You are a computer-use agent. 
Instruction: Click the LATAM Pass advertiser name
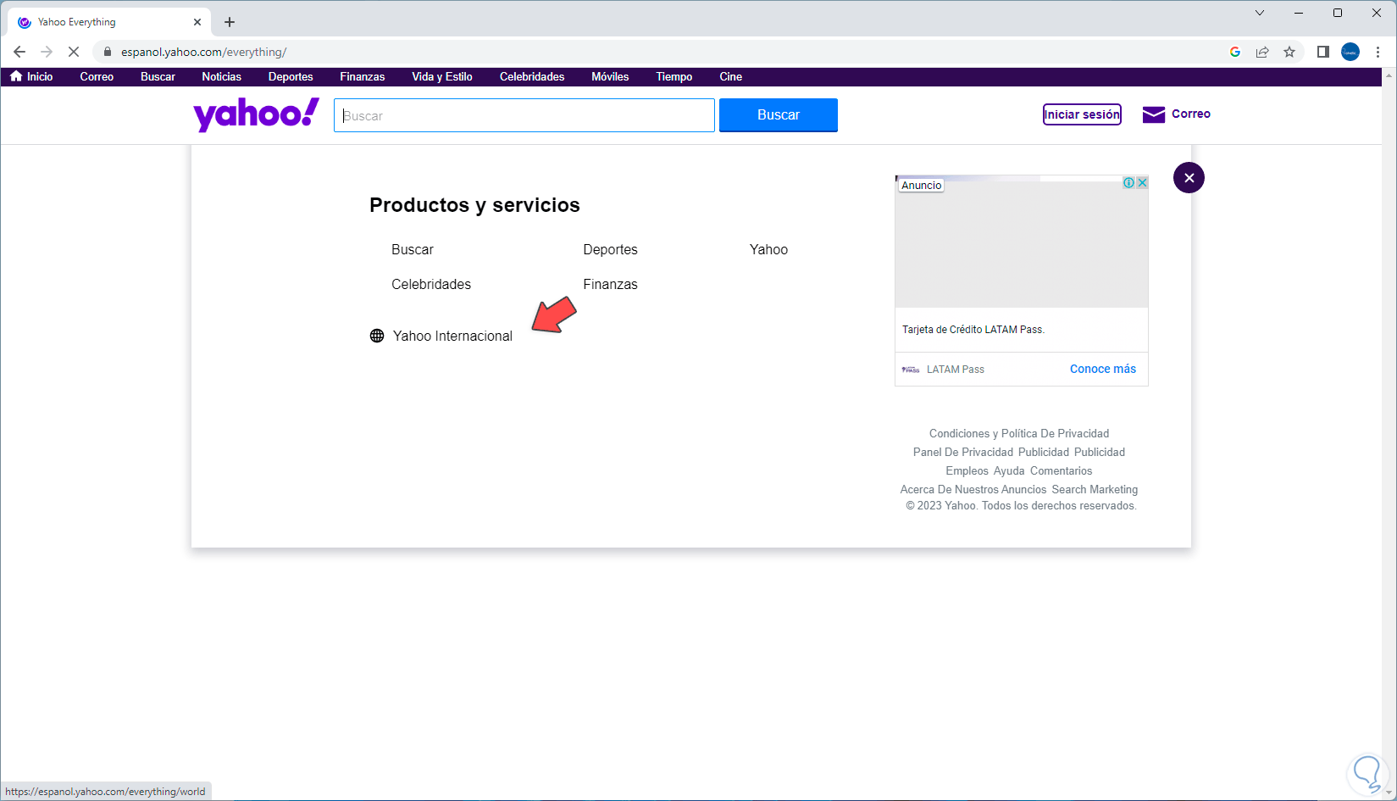956,370
